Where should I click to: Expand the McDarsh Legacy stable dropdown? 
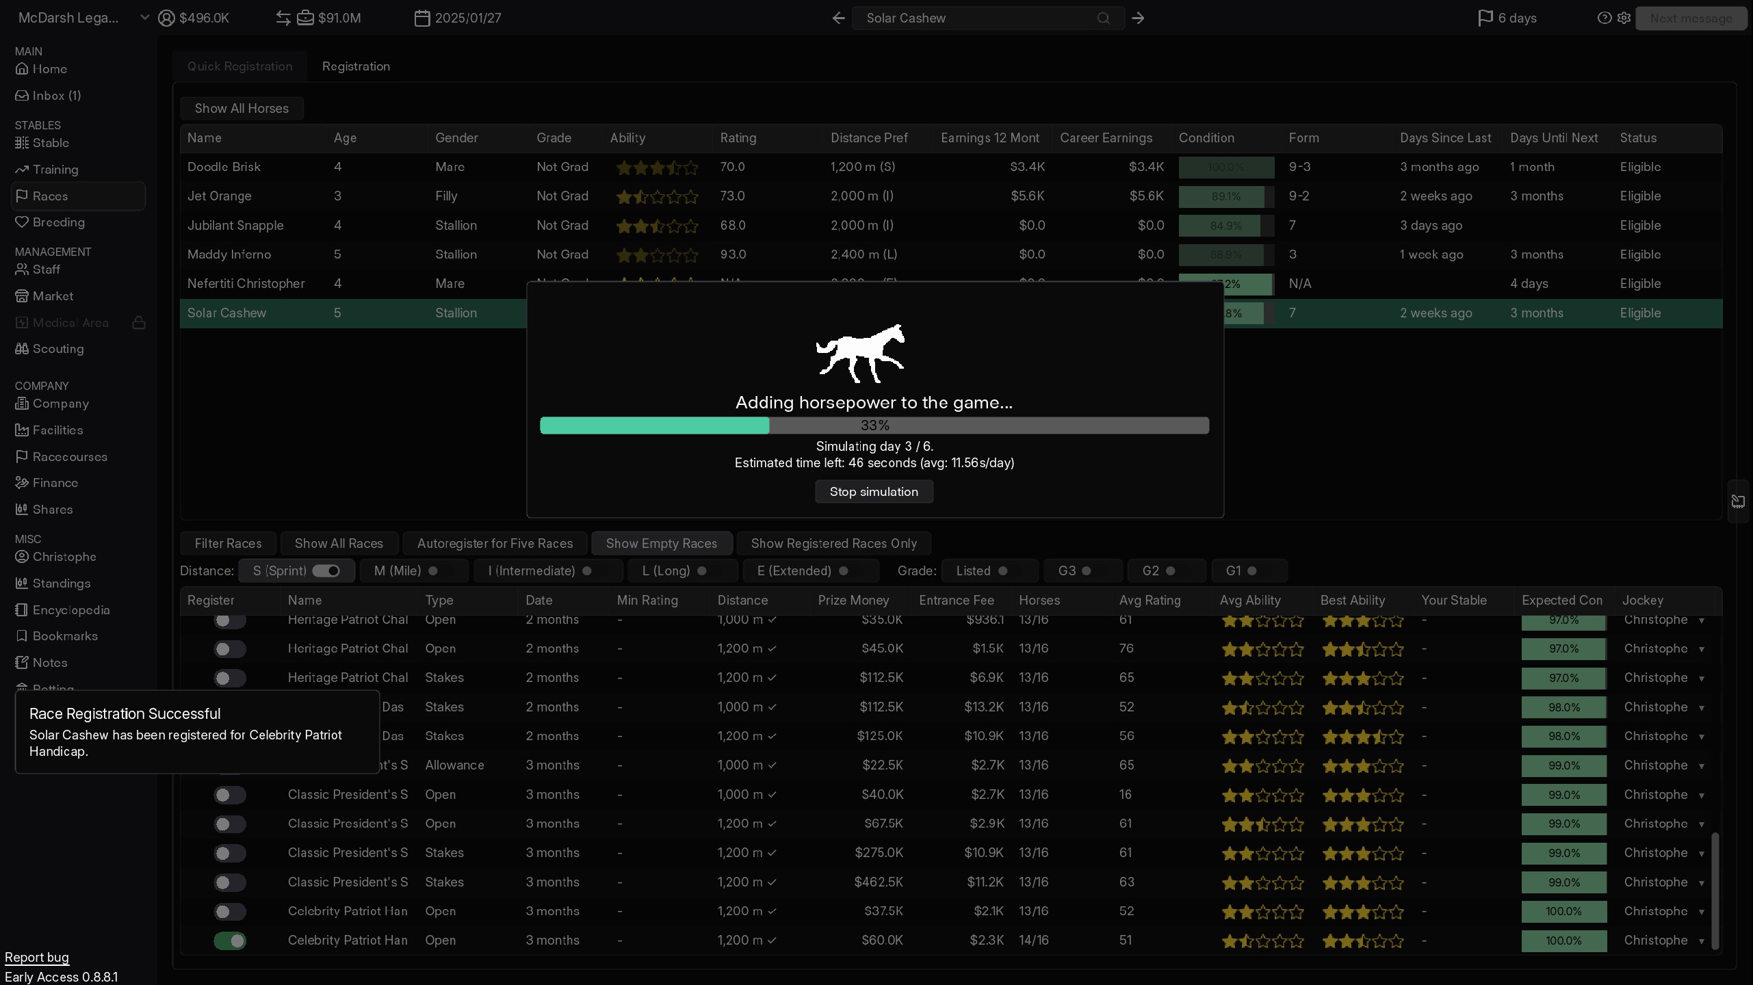[144, 18]
